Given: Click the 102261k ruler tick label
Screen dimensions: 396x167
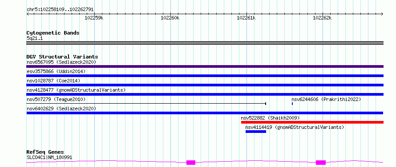Looking at the screenshot, I should (246, 18).
